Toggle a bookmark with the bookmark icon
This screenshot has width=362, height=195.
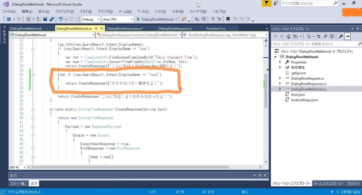[x=228, y=19]
